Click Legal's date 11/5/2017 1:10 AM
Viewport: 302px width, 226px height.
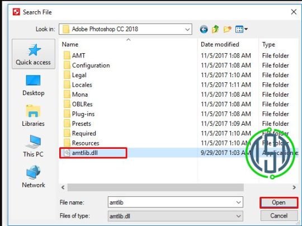point(226,75)
